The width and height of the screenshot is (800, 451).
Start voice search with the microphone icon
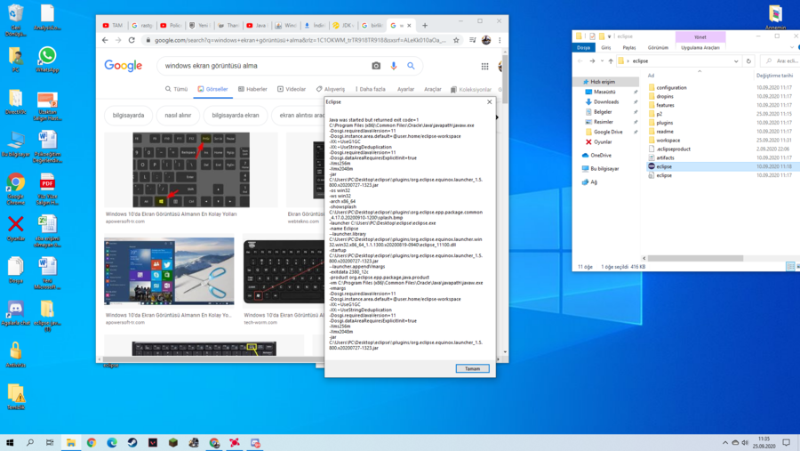click(394, 66)
